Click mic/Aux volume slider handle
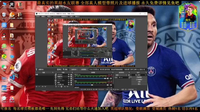The width and height of the screenshot is (200, 112). (x=105, y=78)
